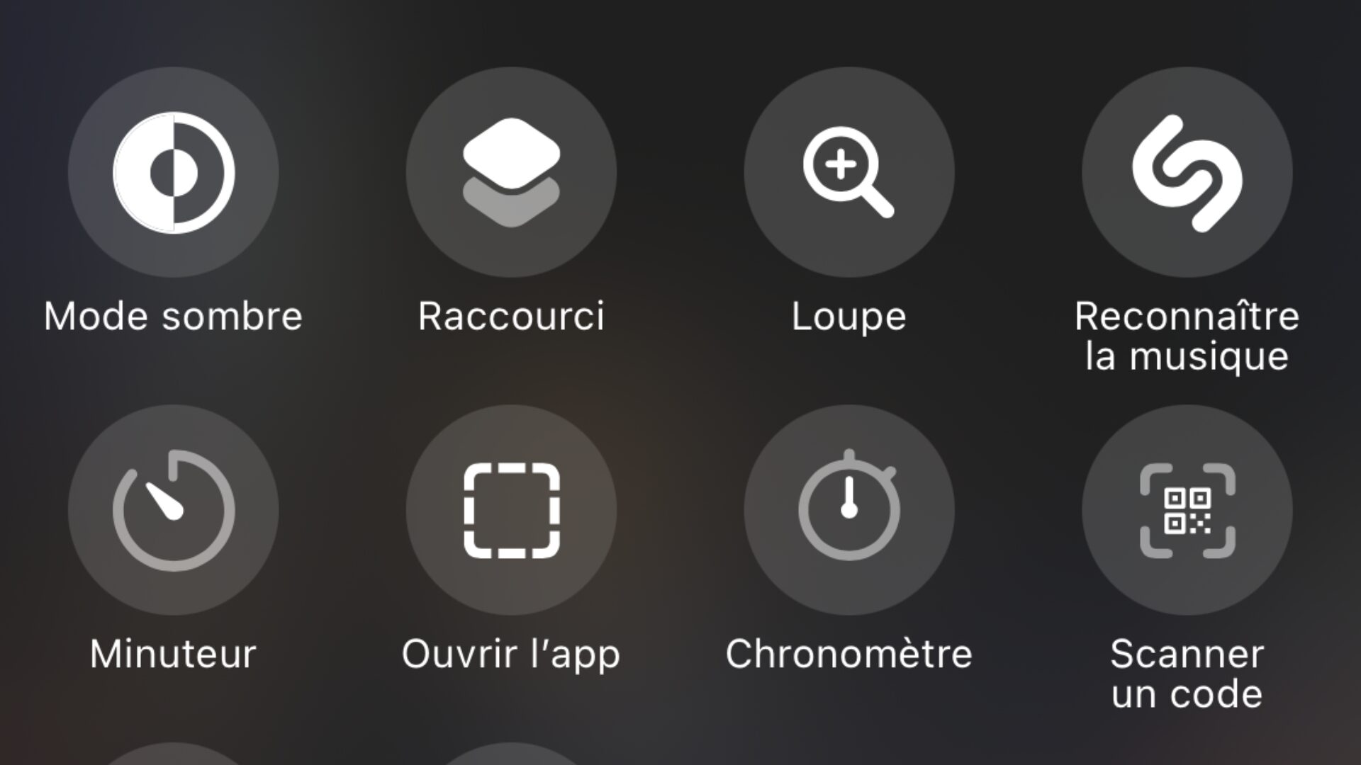Tap the dashed-square Ouvrir l'app icon

pyautogui.click(x=511, y=510)
